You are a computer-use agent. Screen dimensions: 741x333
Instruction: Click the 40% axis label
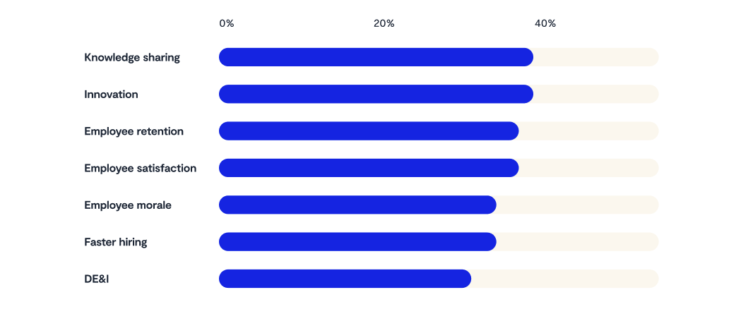(x=545, y=23)
